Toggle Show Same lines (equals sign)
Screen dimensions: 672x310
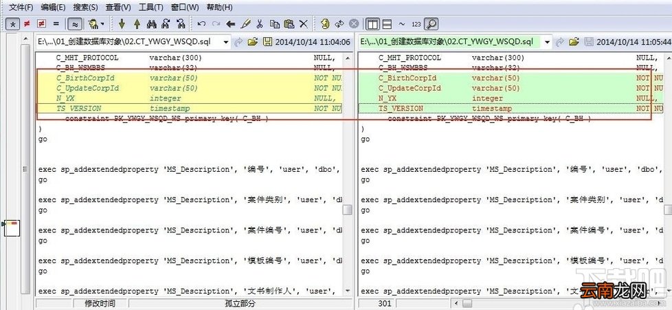[x=56, y=24]
